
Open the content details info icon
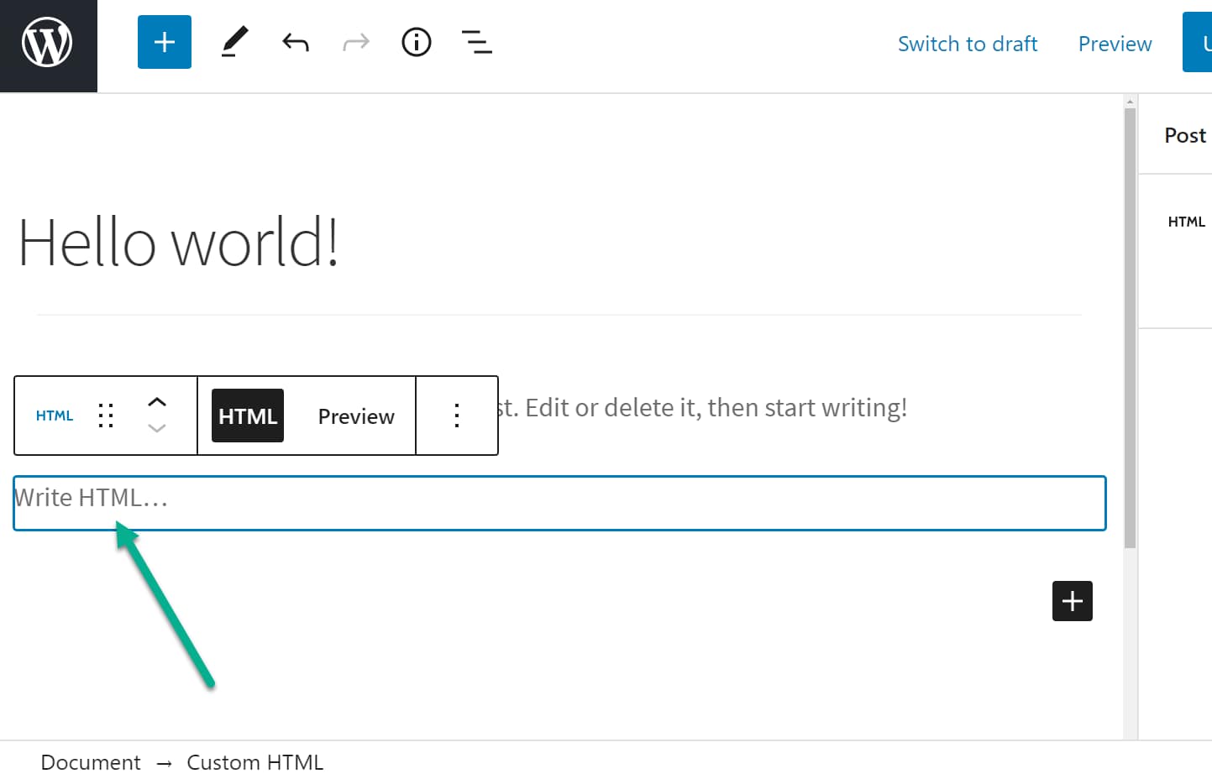[416, 42]
